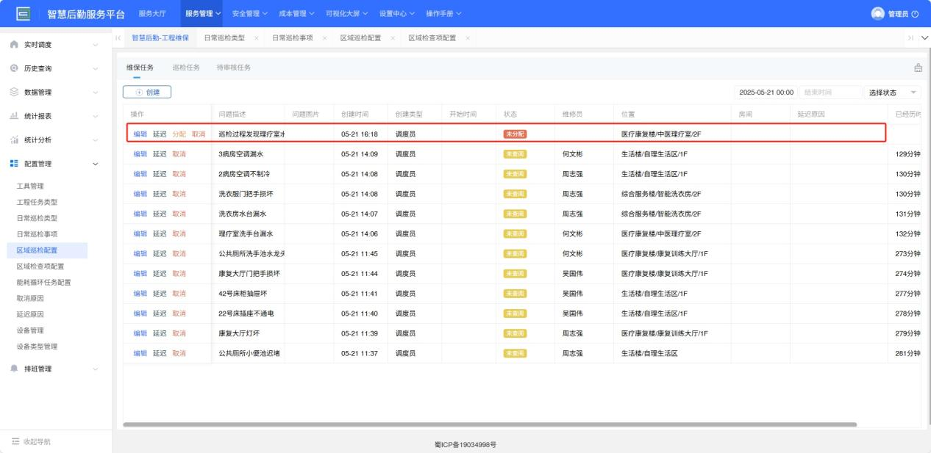Viewport: 931px width, 453px height.
Task: Click the platform logo icon at top left
Action: pos(23,13)
